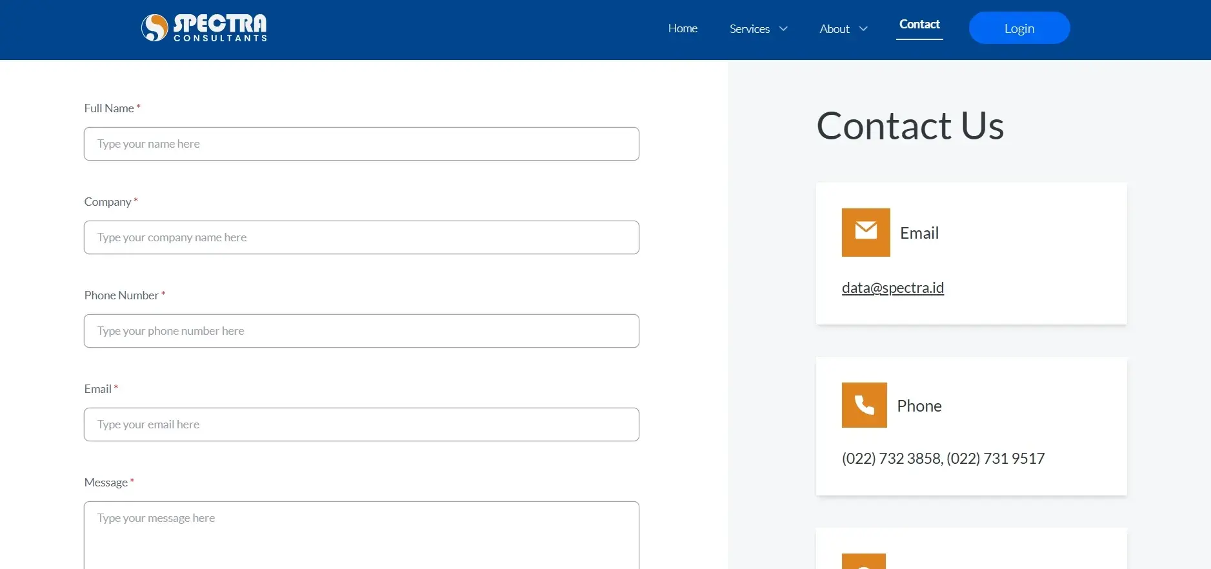Screen dimensions: 1211x569
Task: Focus the Full Name input field
Action: [361, 144]
